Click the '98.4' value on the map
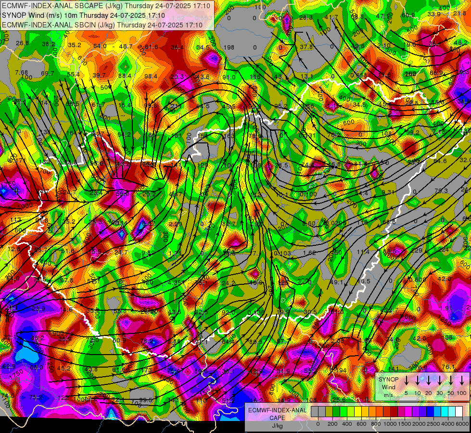The height and width of the screenshot is (433, 471). tap(151, 76)
